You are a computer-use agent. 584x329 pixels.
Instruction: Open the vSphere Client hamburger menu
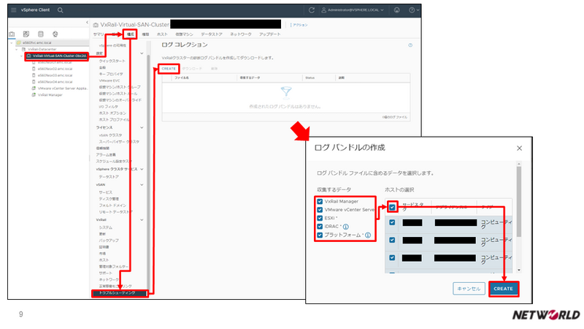click(x=13, y=10)
